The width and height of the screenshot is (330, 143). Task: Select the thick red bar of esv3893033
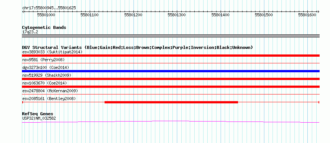click(x=171, y=56)
